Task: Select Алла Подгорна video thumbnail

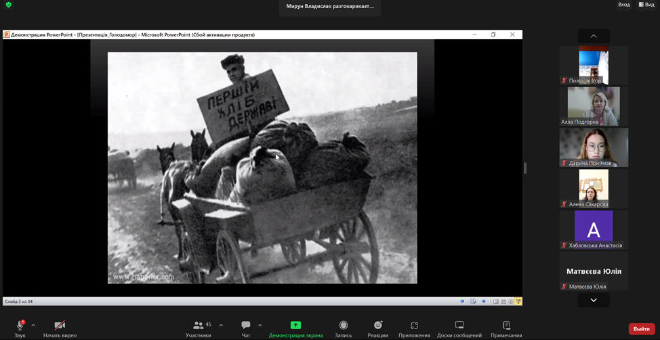Action: (594, 106)
